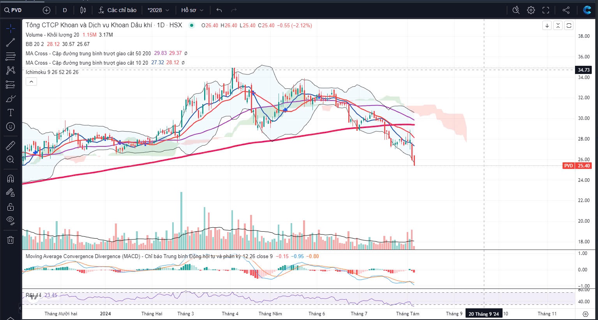
Task: Click the PVD 25.40 price label
Action: click(577, 165)
